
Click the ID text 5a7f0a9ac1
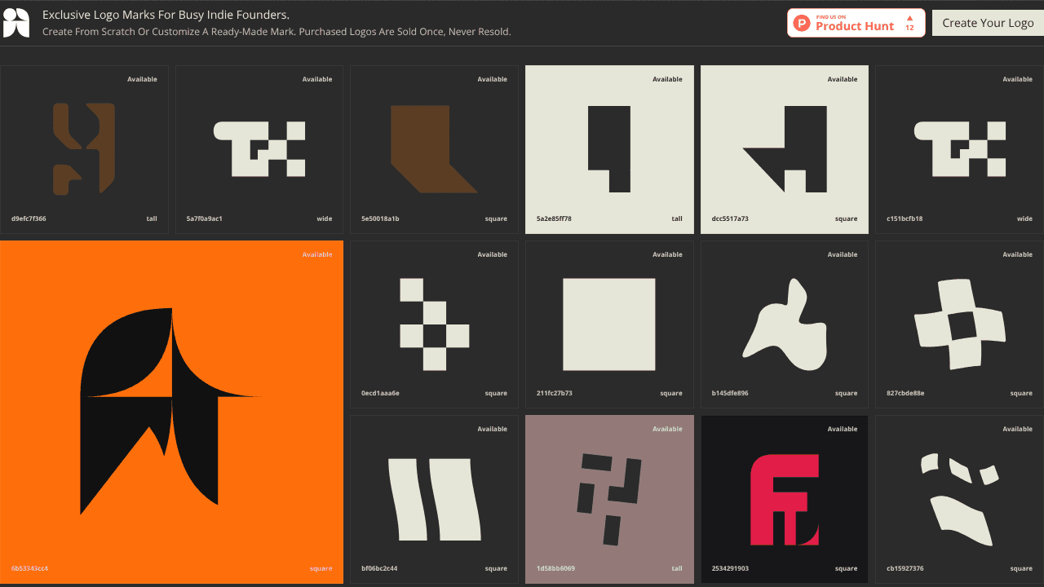pyautogui.click(x=204, y=218)
